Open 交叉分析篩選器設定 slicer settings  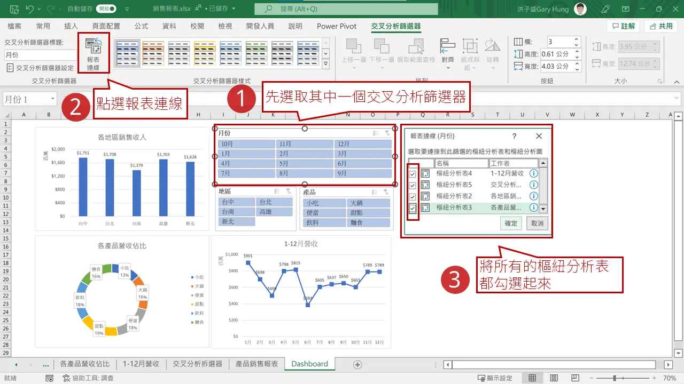coord(40,68)
